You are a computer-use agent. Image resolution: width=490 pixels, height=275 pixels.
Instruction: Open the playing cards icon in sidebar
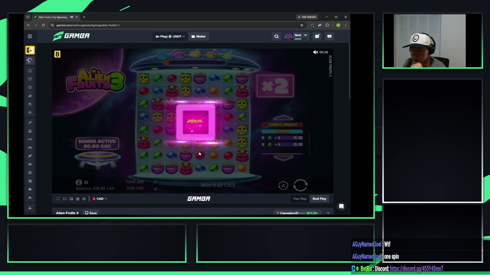click(x=30, y=181)
